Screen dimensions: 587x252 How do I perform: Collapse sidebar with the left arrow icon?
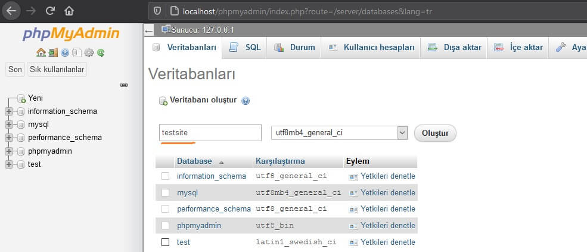(x=148, y=32)
